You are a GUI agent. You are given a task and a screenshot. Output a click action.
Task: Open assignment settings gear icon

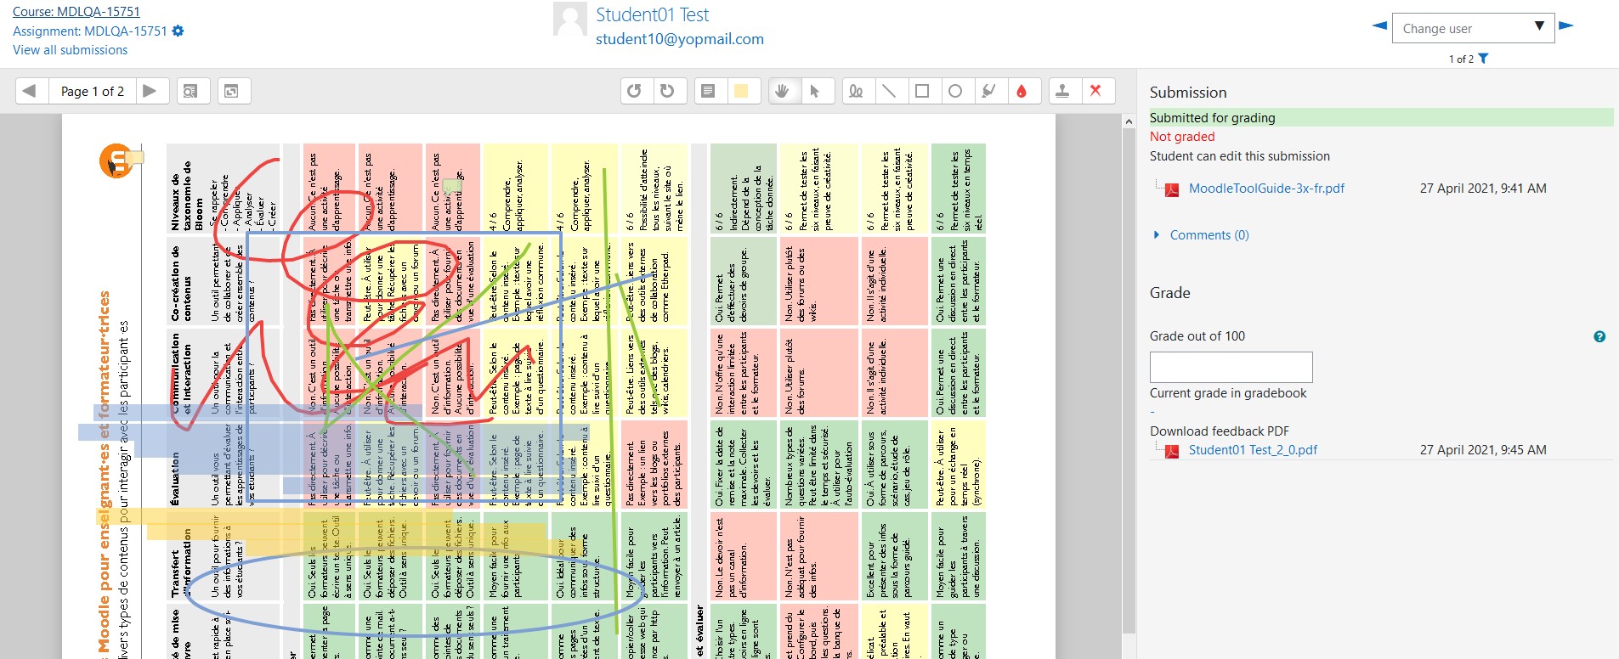178,31
